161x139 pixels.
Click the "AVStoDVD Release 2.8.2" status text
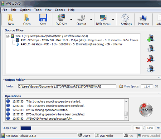(21, 136)
